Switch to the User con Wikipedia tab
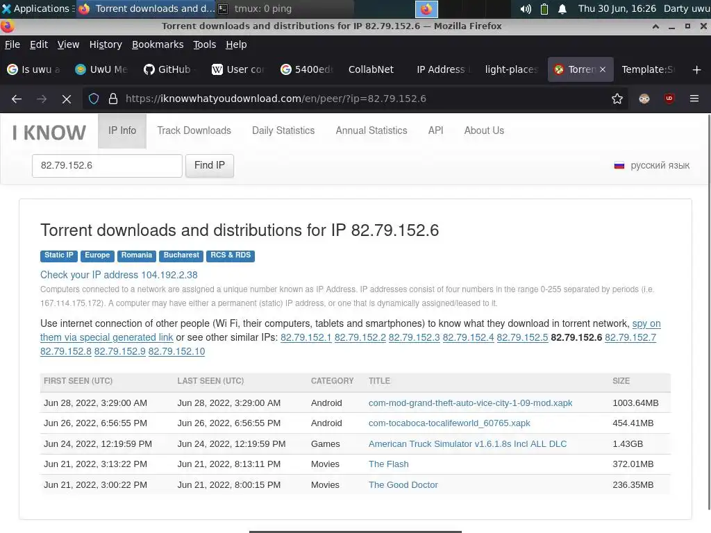 (237, 69)
